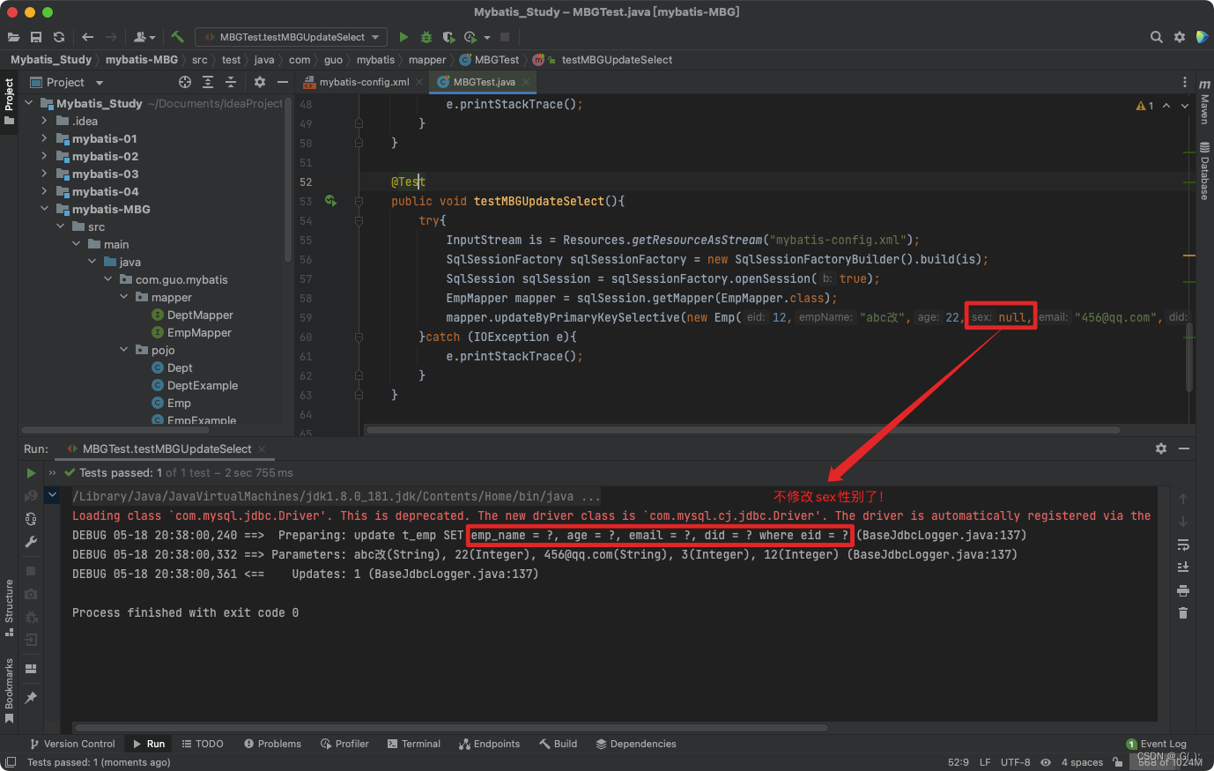Open Run panel gear settings
Screen dimensions: 1214x771
pos(1161,449)
